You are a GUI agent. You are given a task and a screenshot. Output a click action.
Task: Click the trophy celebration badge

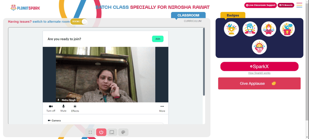click(x=231, y=29)
